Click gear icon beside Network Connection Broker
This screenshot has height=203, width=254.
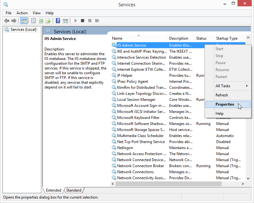click(x=114, y=166)
